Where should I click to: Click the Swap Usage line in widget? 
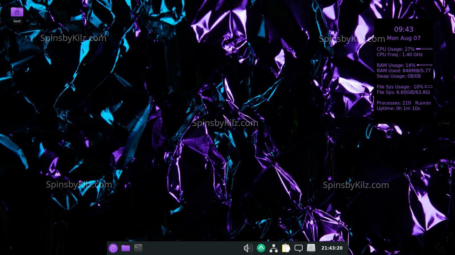[x=398, y=76]
